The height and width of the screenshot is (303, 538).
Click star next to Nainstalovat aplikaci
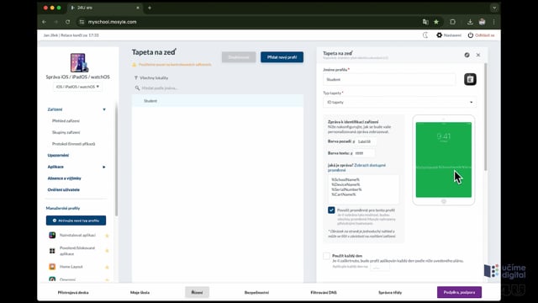[107, 236]
